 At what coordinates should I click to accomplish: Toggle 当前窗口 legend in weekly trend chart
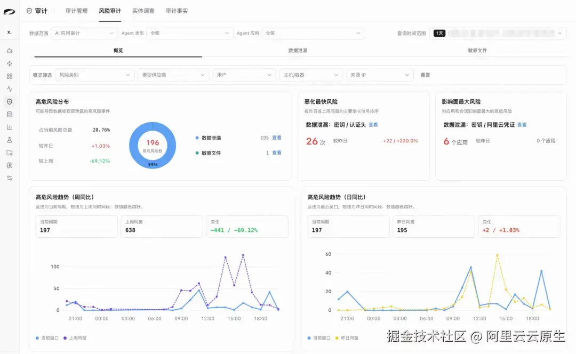point(47,338)
